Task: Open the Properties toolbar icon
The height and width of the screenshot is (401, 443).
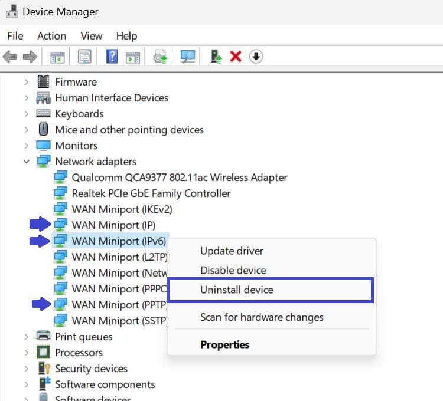Action: pos(85,57)
